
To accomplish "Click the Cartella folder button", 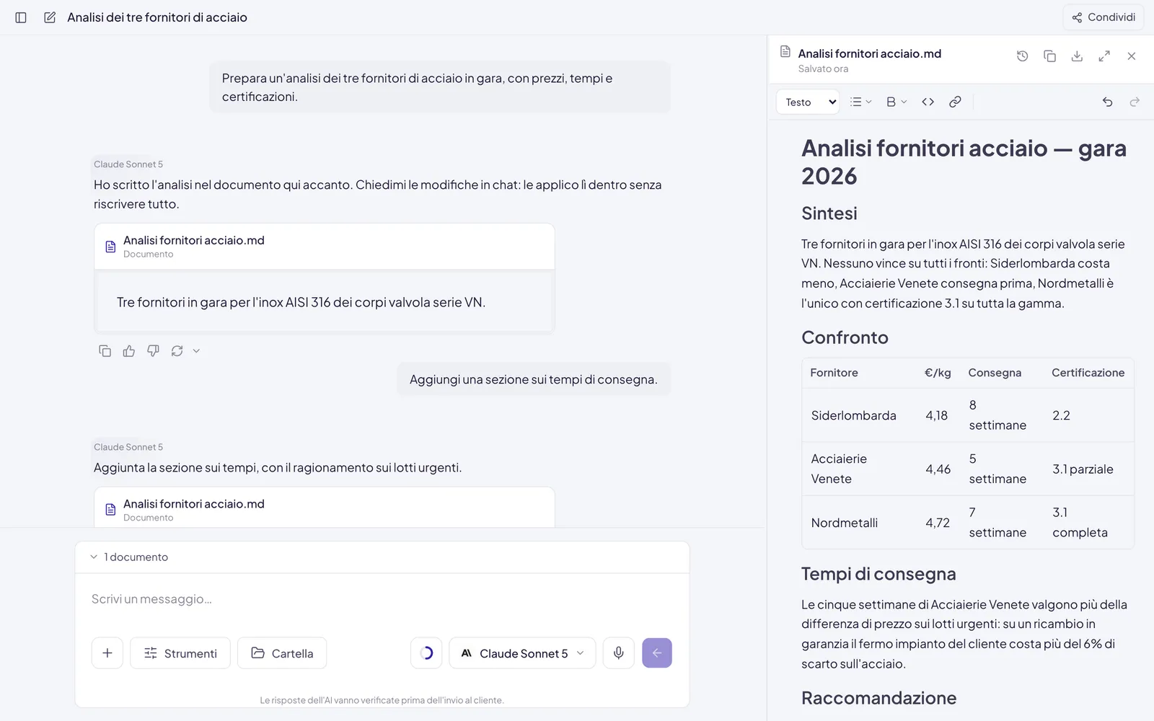I will (282, 653).
